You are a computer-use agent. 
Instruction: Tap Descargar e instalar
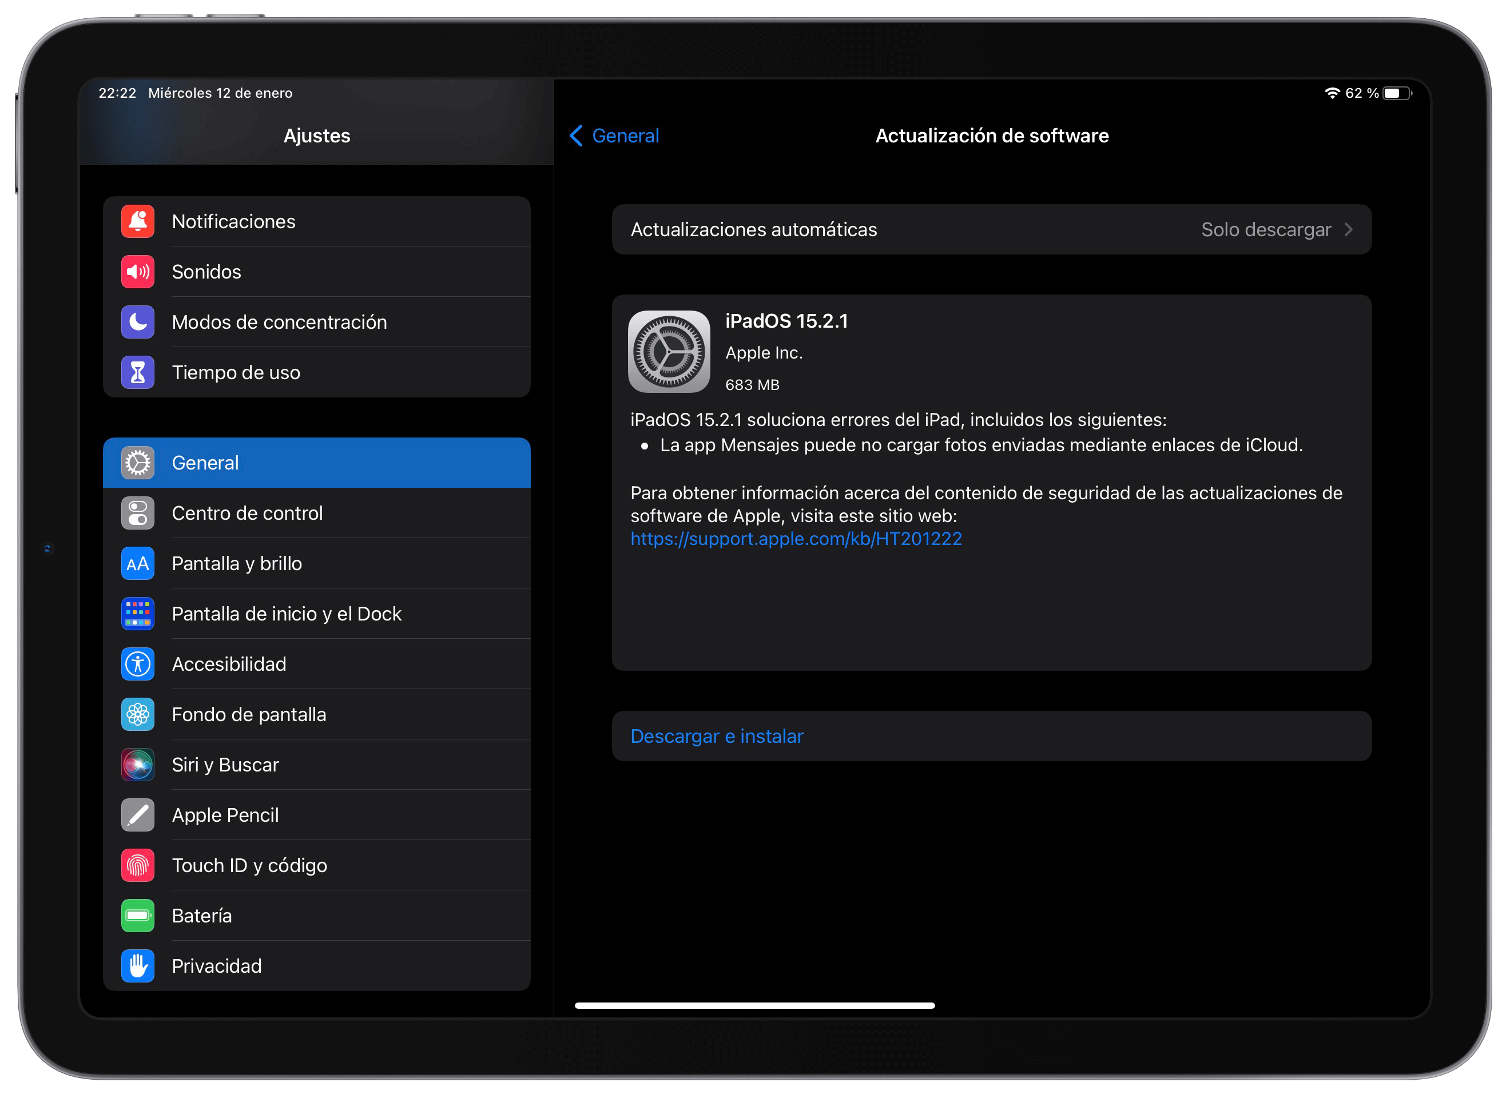click(716, 736)
